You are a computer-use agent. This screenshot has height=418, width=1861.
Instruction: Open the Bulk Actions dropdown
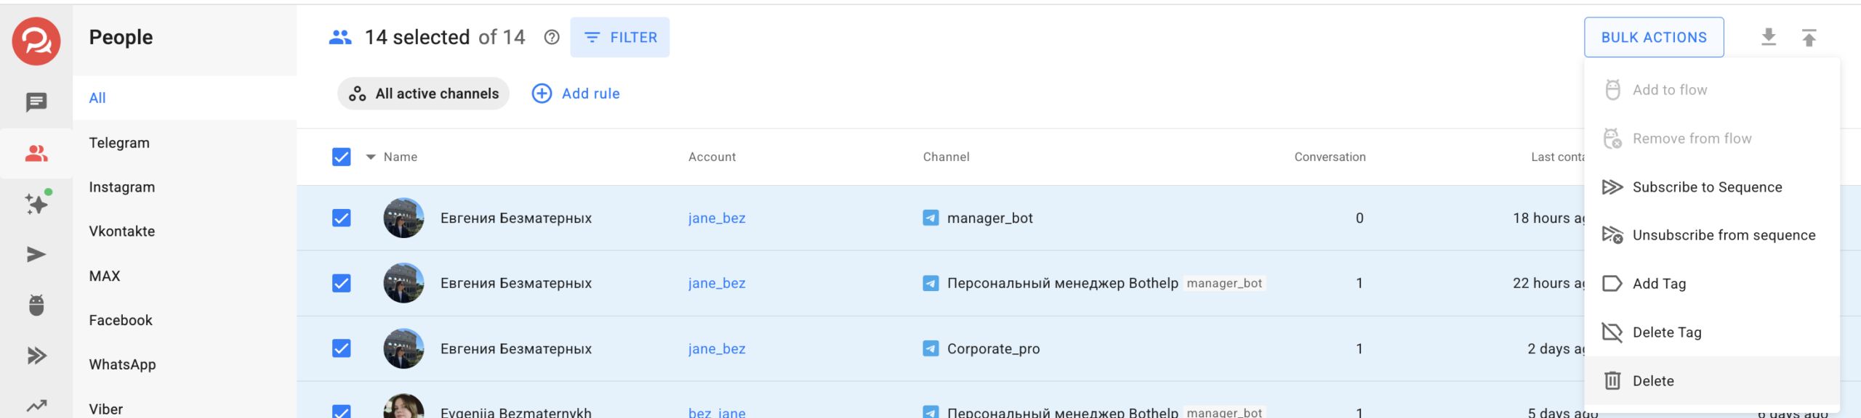pos(1653,37)
